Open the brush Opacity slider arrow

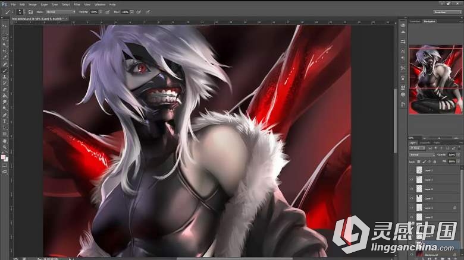[x=101, y=12]
